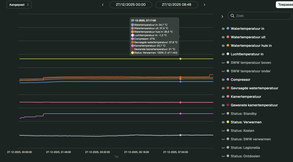Hide the Status: Verwarmen series

[223, 122]
